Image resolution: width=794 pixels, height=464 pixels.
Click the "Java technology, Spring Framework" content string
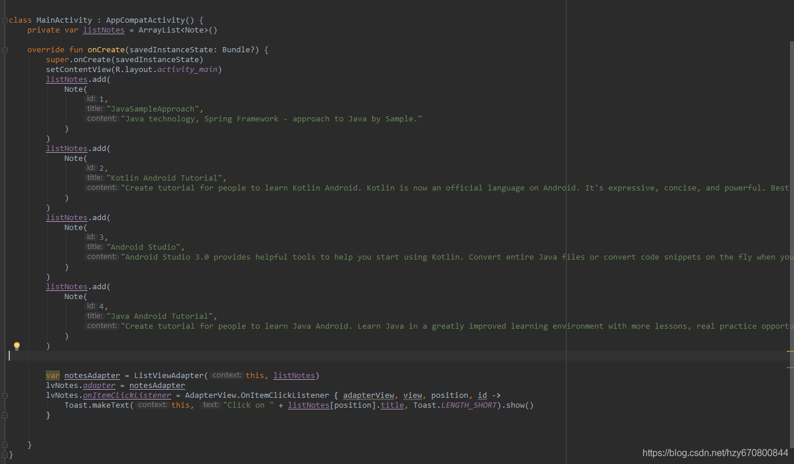[x=272, y=119]
